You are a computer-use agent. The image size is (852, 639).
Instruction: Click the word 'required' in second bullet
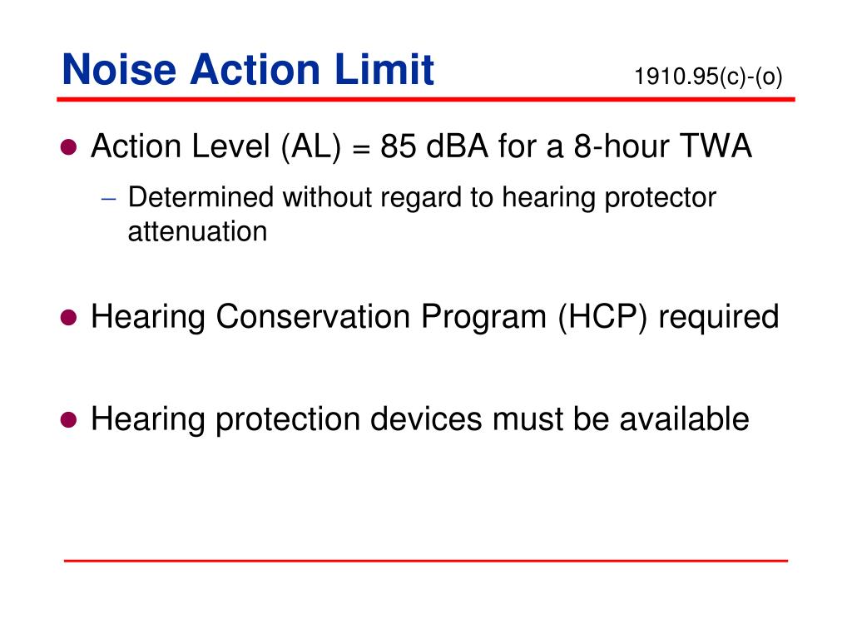pos(718,317)
